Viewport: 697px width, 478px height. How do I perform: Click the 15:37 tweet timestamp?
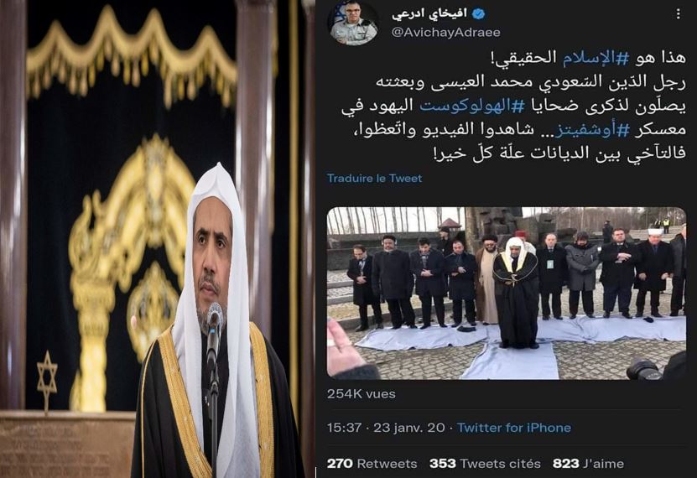click(344, 428)
